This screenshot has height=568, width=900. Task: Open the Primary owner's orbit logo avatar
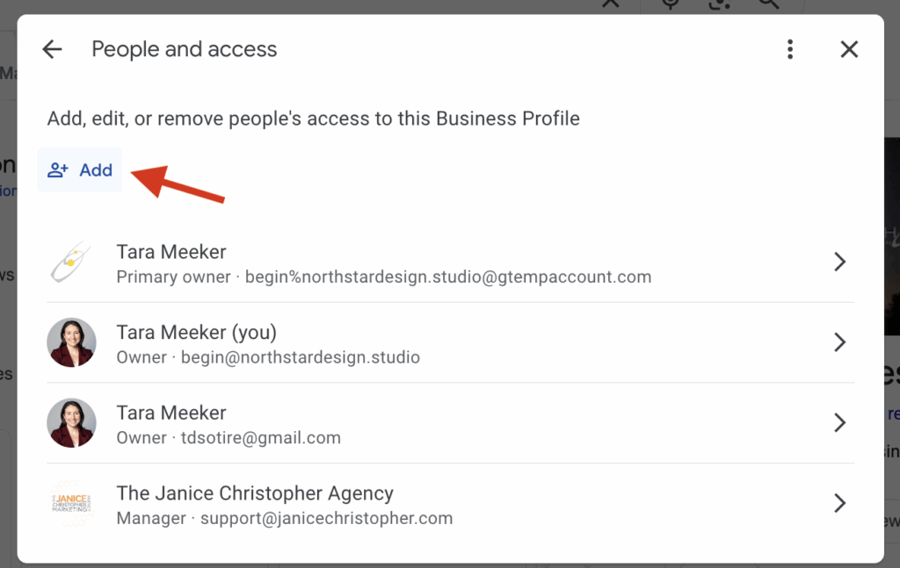[x=71, y=262]
